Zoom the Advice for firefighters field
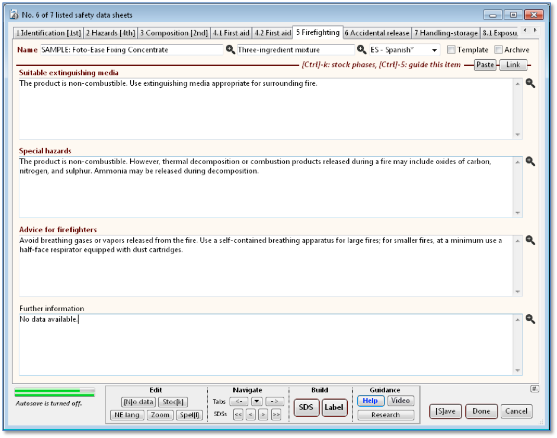557x438 pixels. [x=530, y=241]
